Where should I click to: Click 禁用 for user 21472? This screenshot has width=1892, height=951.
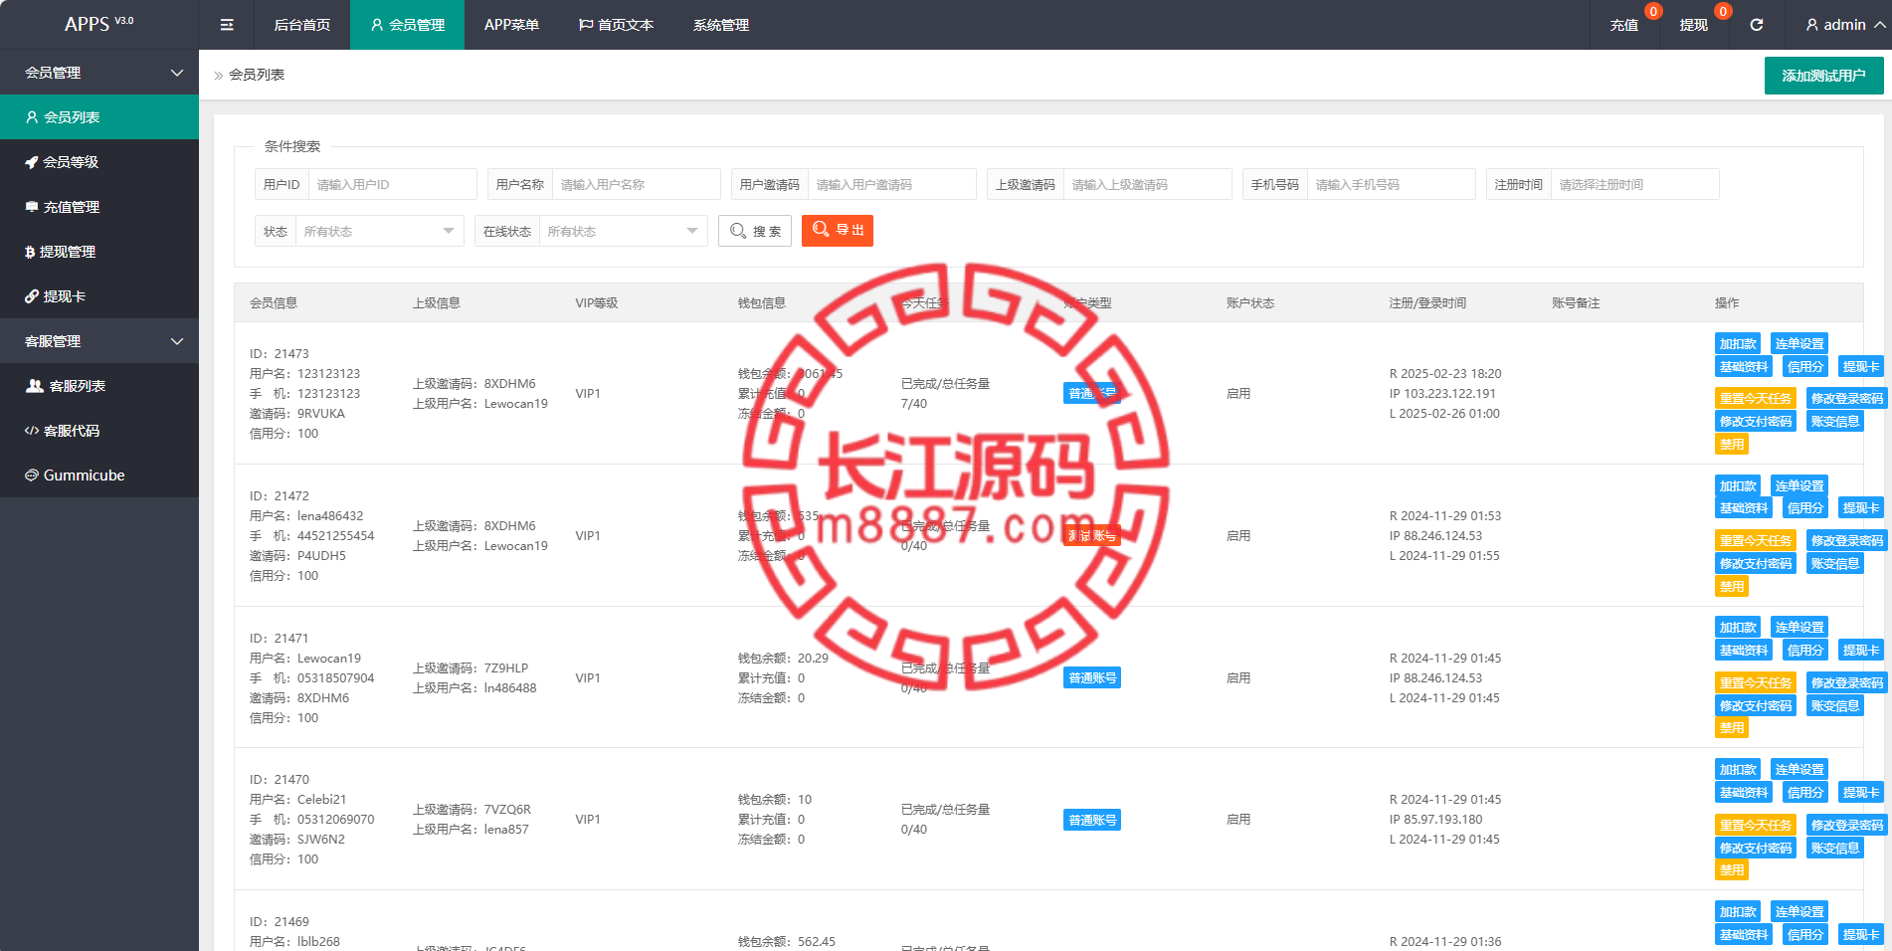coord(1732,586)
